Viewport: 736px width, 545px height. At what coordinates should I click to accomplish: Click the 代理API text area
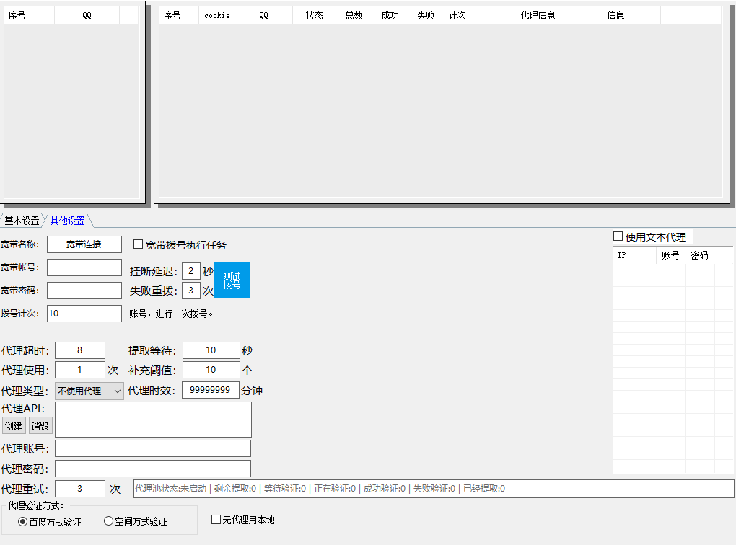click(x=153, y=419)
